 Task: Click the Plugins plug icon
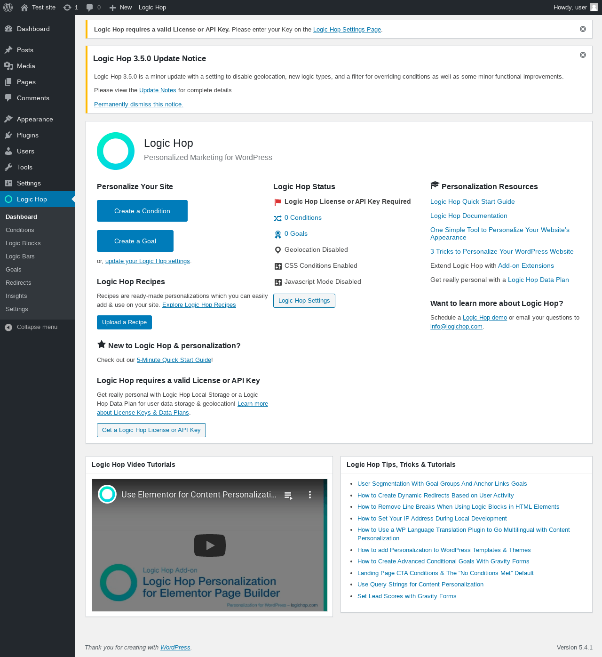tap(8, 135)
